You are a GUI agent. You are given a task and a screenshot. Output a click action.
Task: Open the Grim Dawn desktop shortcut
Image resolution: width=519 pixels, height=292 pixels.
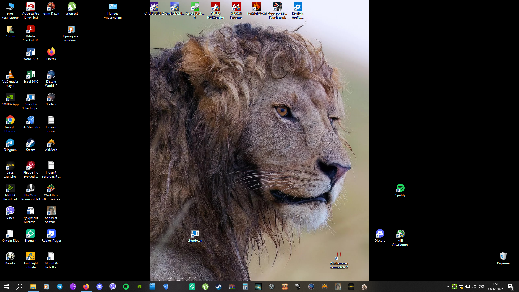[x=51, y=8]
